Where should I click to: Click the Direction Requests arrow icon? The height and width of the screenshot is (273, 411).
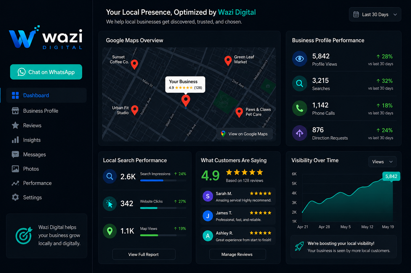pos(300,133)
